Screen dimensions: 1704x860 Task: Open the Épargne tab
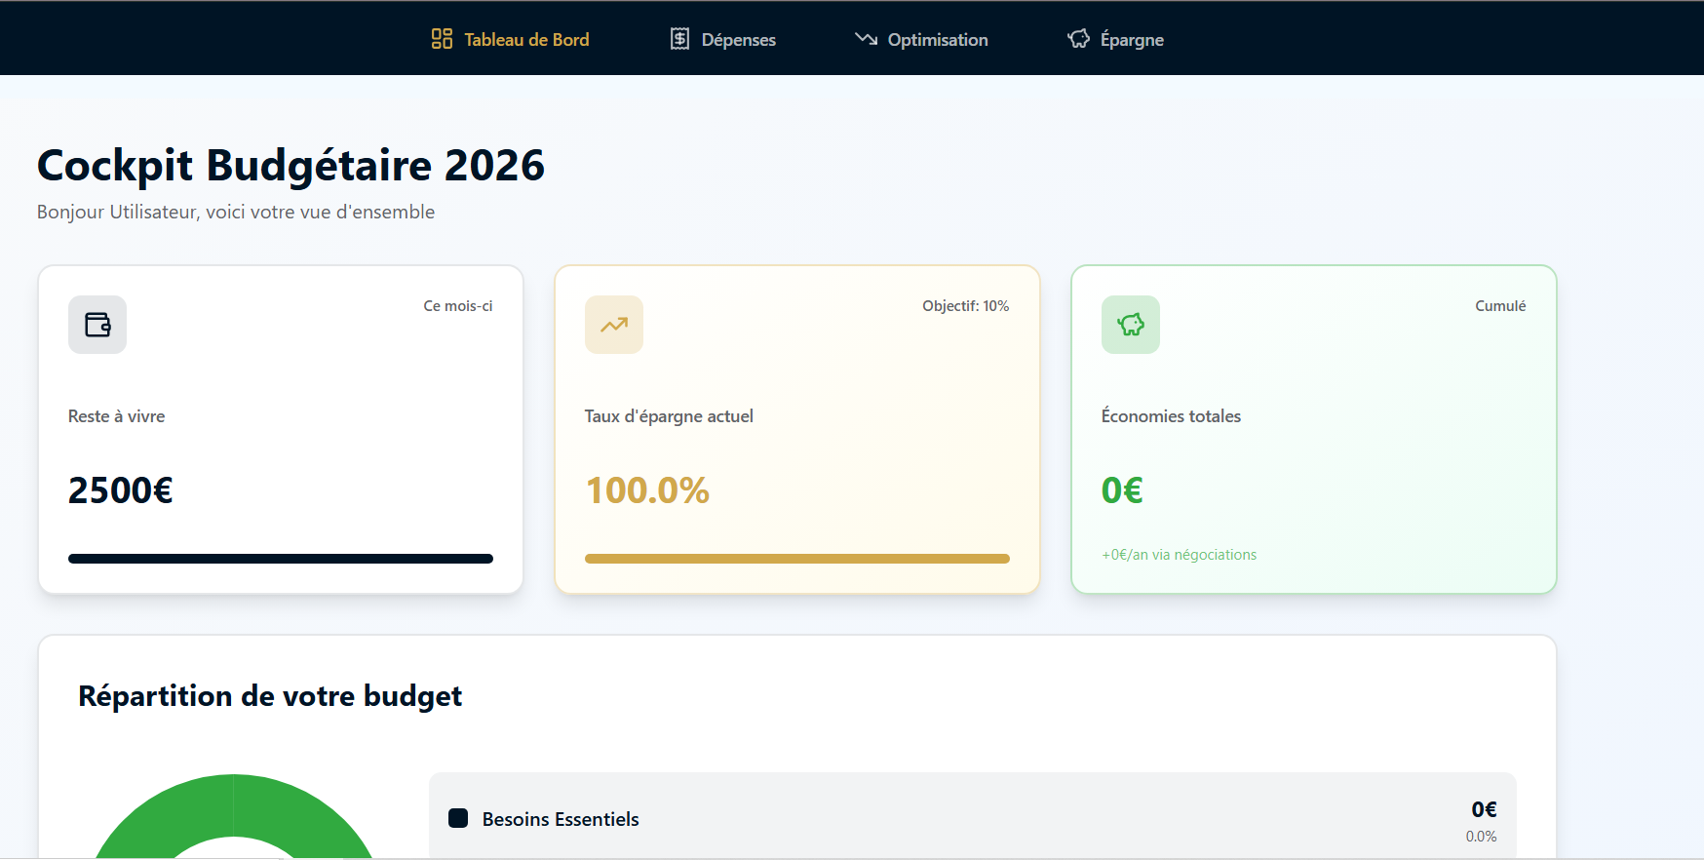(1131, 40)
